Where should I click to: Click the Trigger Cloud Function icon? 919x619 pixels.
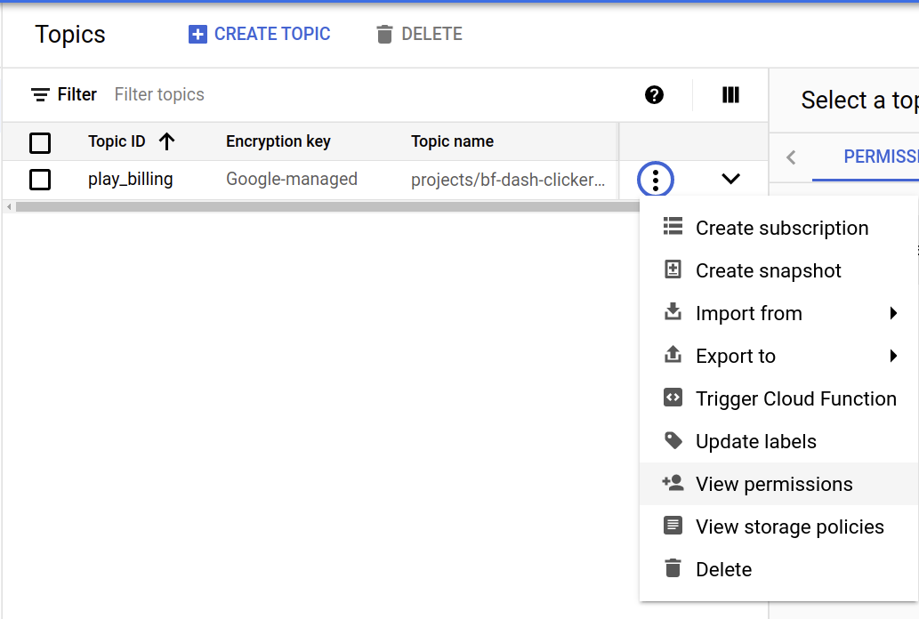pyautogui.click(x=673, y=398)
